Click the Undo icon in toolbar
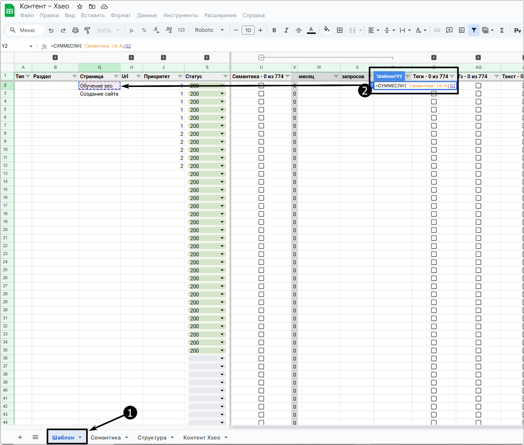The height and width of the screenshot is (445, 524). point(51,30)
